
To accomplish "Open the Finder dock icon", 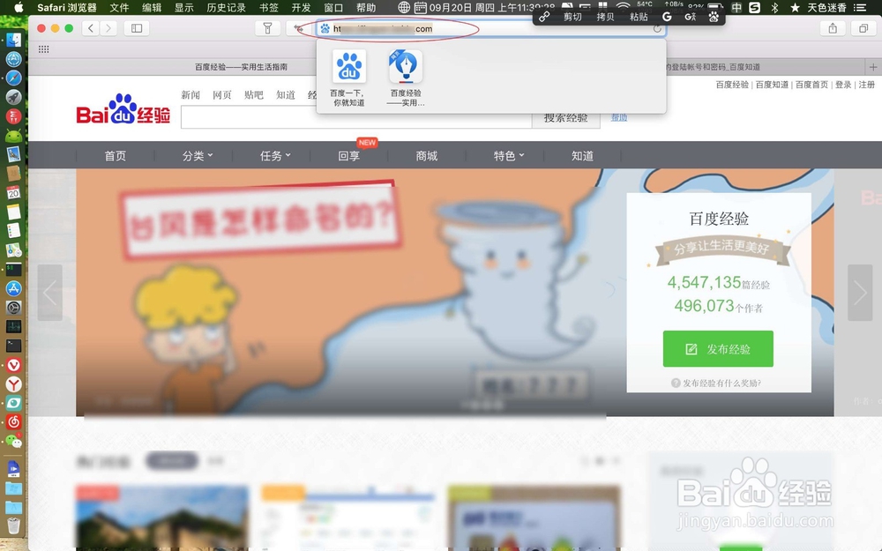I will [13, 40].
